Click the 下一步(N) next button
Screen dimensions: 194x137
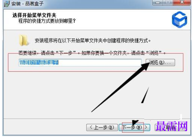[134, 127]
